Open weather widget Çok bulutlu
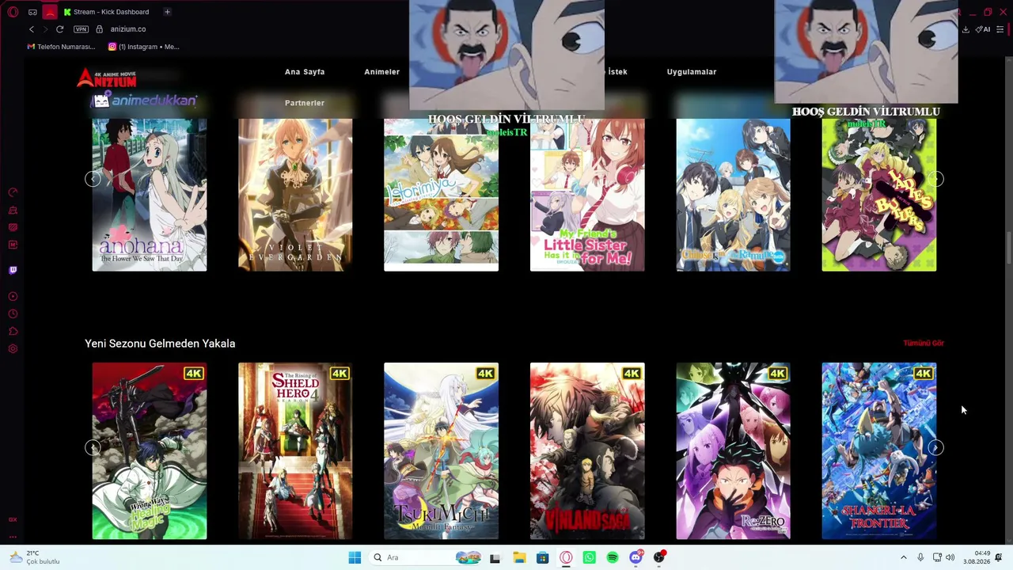 [x=35, y=557]
